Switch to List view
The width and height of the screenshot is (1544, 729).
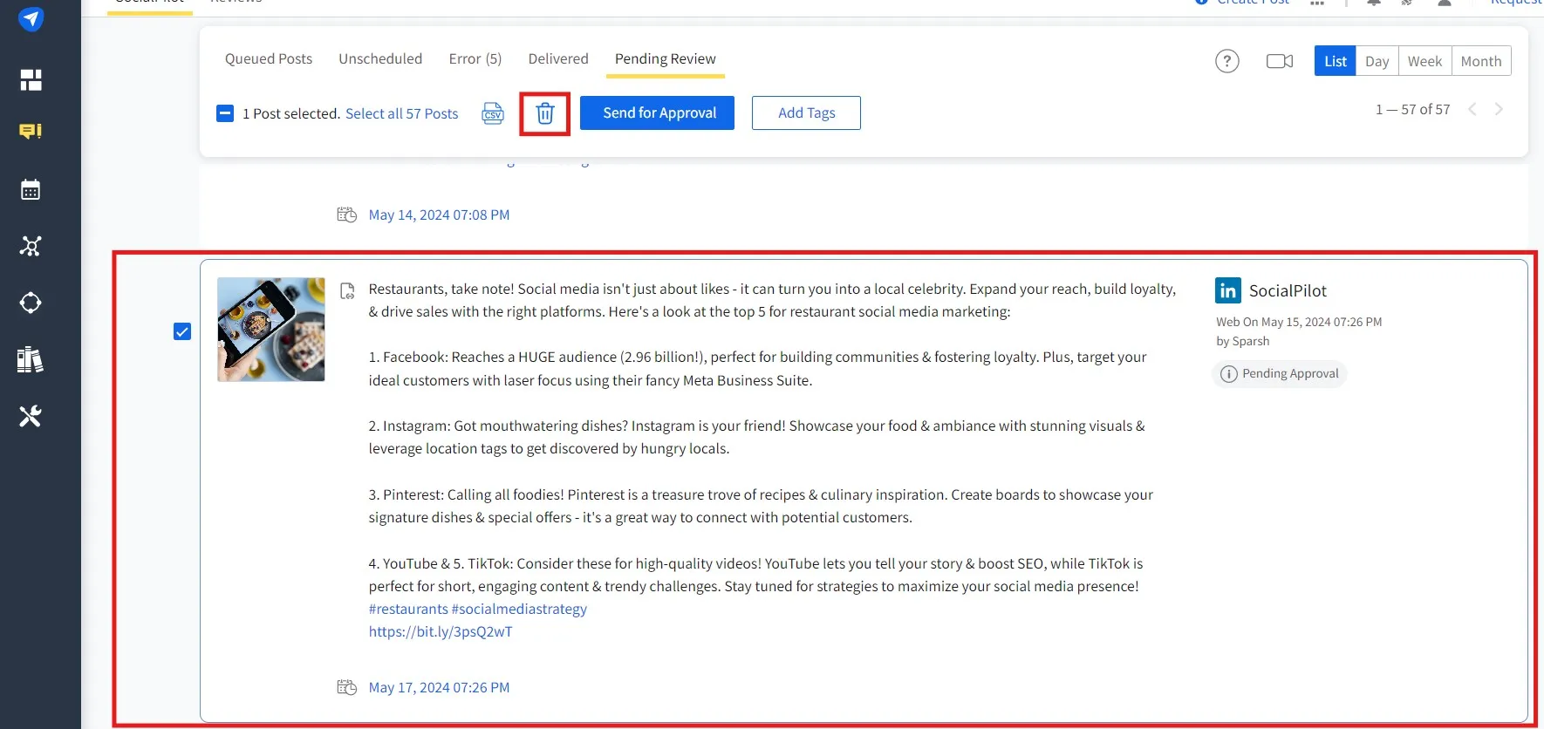pyautogui.click(x=1336, y=61)
